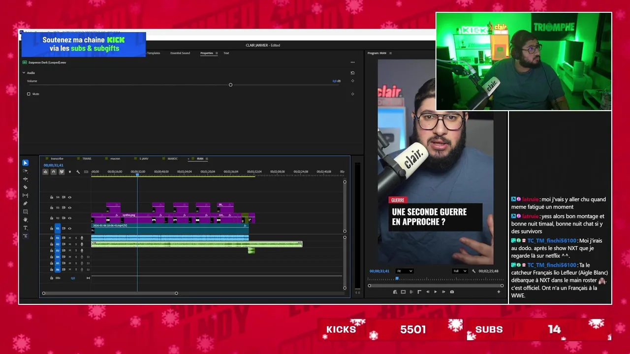Select the Rectangle tool
Viewport: 630px width, 354px height.
point(26,212)
